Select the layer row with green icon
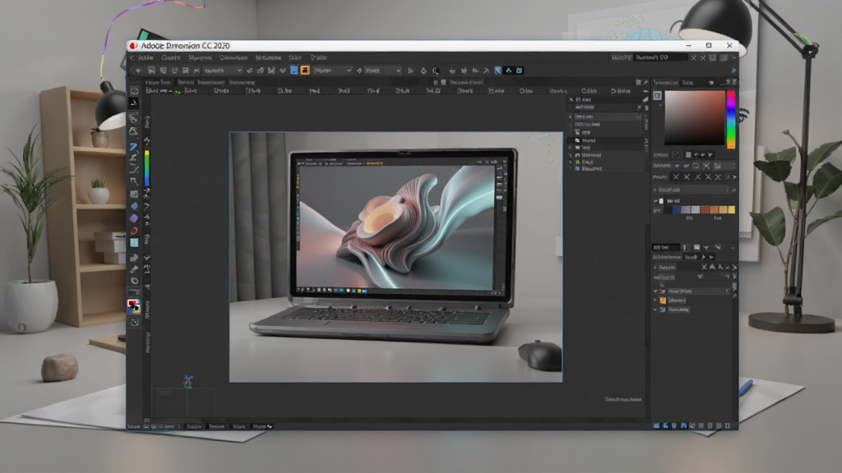 pyautogui.click(x=604, y=162)
